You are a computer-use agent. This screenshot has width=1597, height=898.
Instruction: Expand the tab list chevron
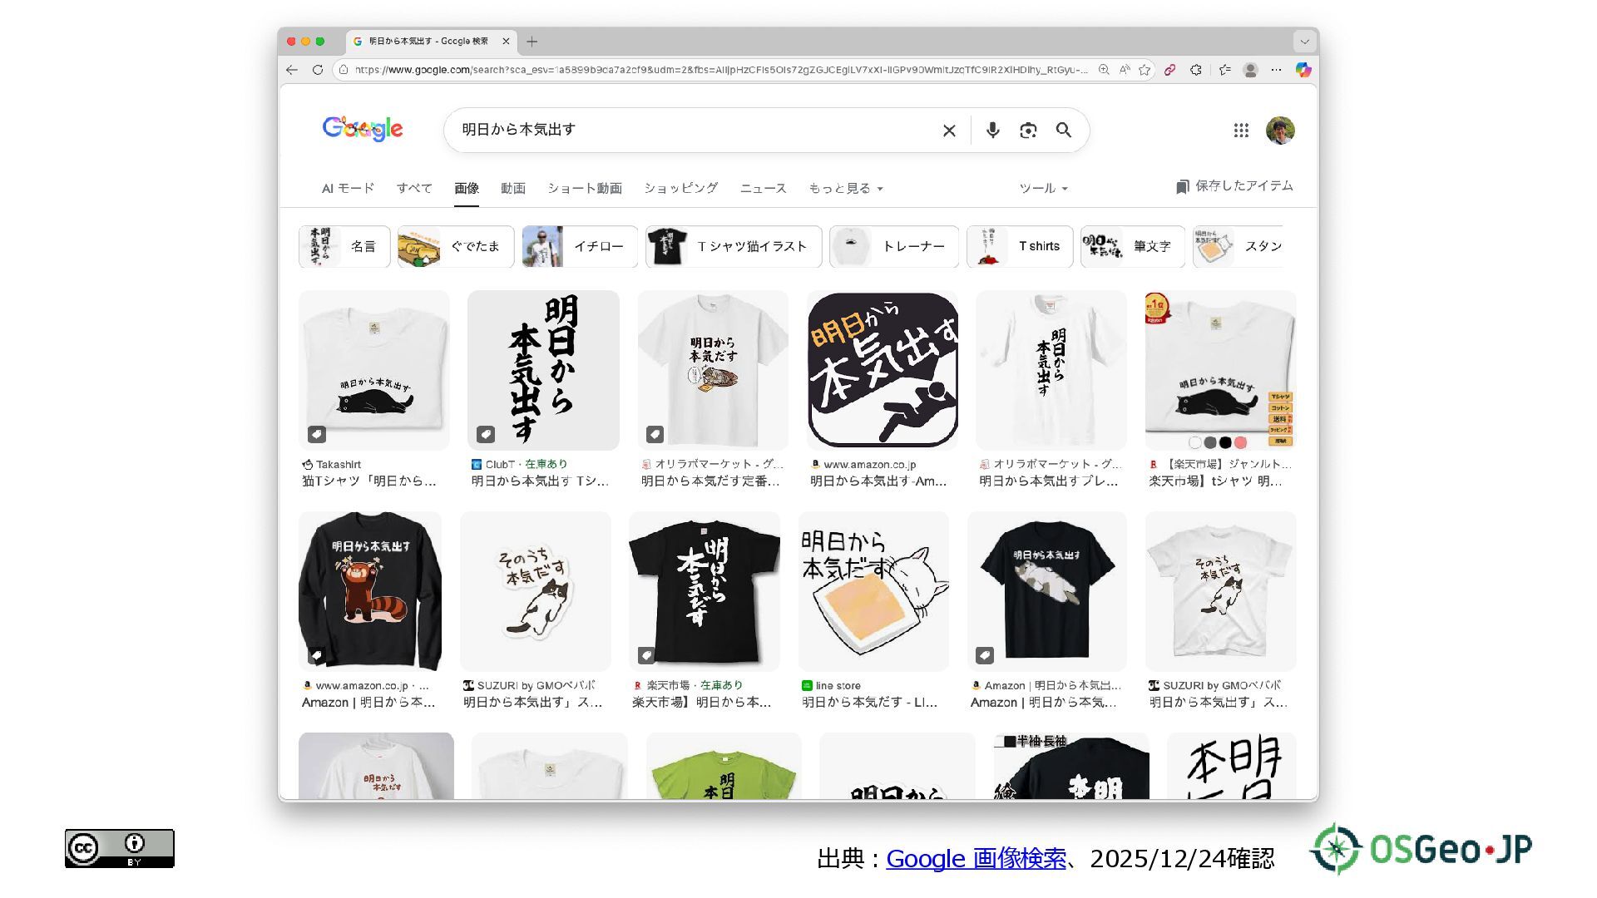(x=1304, y=41)
